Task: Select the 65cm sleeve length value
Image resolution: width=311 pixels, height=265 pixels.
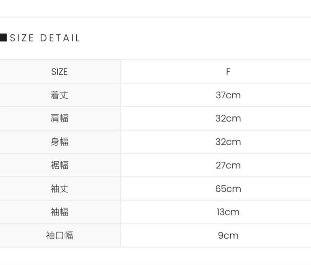Action: click(x=228, y=189)
